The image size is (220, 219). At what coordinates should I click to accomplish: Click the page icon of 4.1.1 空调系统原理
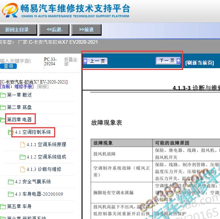pyautogui.click(x=23, y=145)
